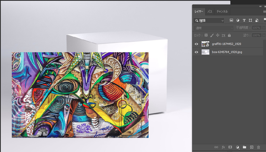Add layer mask icon
Screen dimensions: 266x152
click(230, 147)
